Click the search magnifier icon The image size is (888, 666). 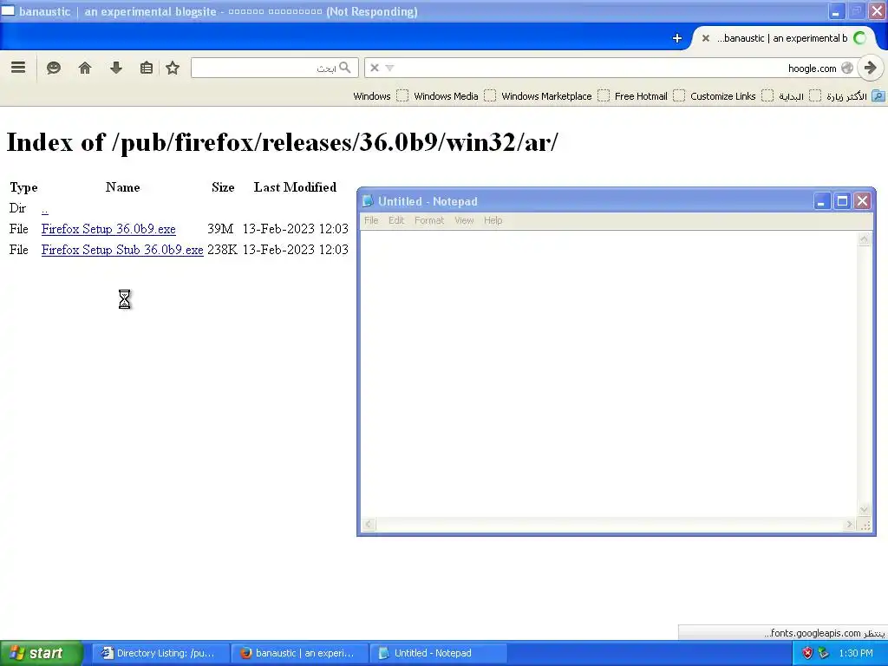(x=345, y=68)
